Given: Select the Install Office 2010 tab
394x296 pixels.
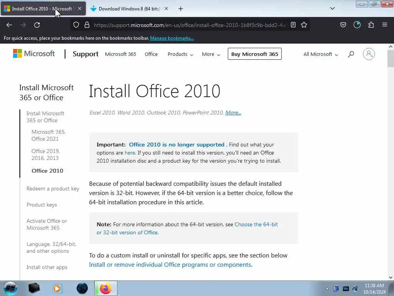Looking at the screenshot, I should pyautogui.click(x=43, y=9).
